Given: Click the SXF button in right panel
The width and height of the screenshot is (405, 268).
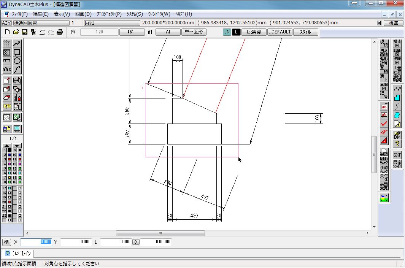Looking at the screenshot, I should click(397, 155).
